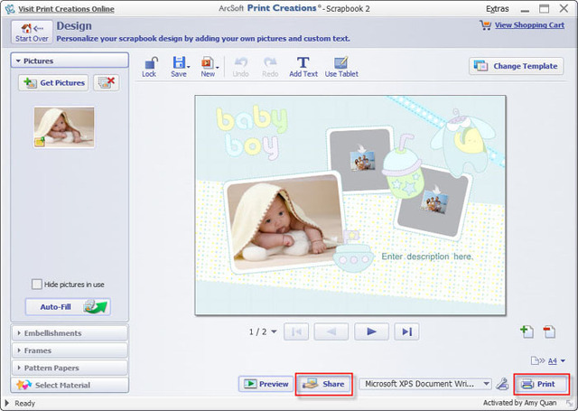Activate the Use Tablet tool

click(x=341, y=67)
